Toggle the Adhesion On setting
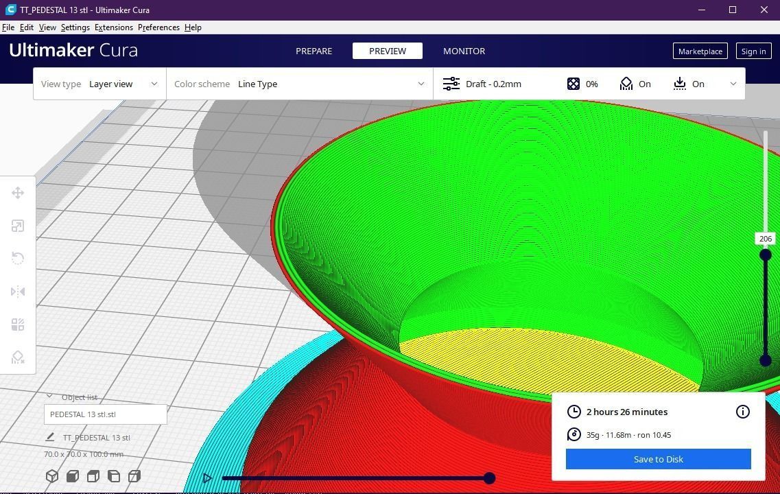780x494 pixels. click(689, 84)
